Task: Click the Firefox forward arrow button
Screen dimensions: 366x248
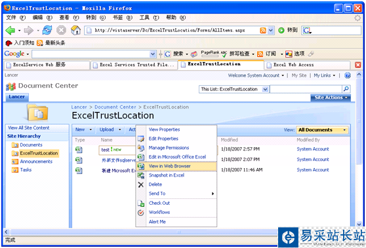Action: [x=29, y=30]
